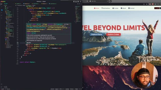Click the notifications bell in the status bar

coord(81,89)
